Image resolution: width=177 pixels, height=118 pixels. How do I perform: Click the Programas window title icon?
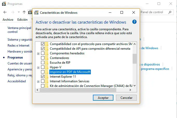click(4, 4)
